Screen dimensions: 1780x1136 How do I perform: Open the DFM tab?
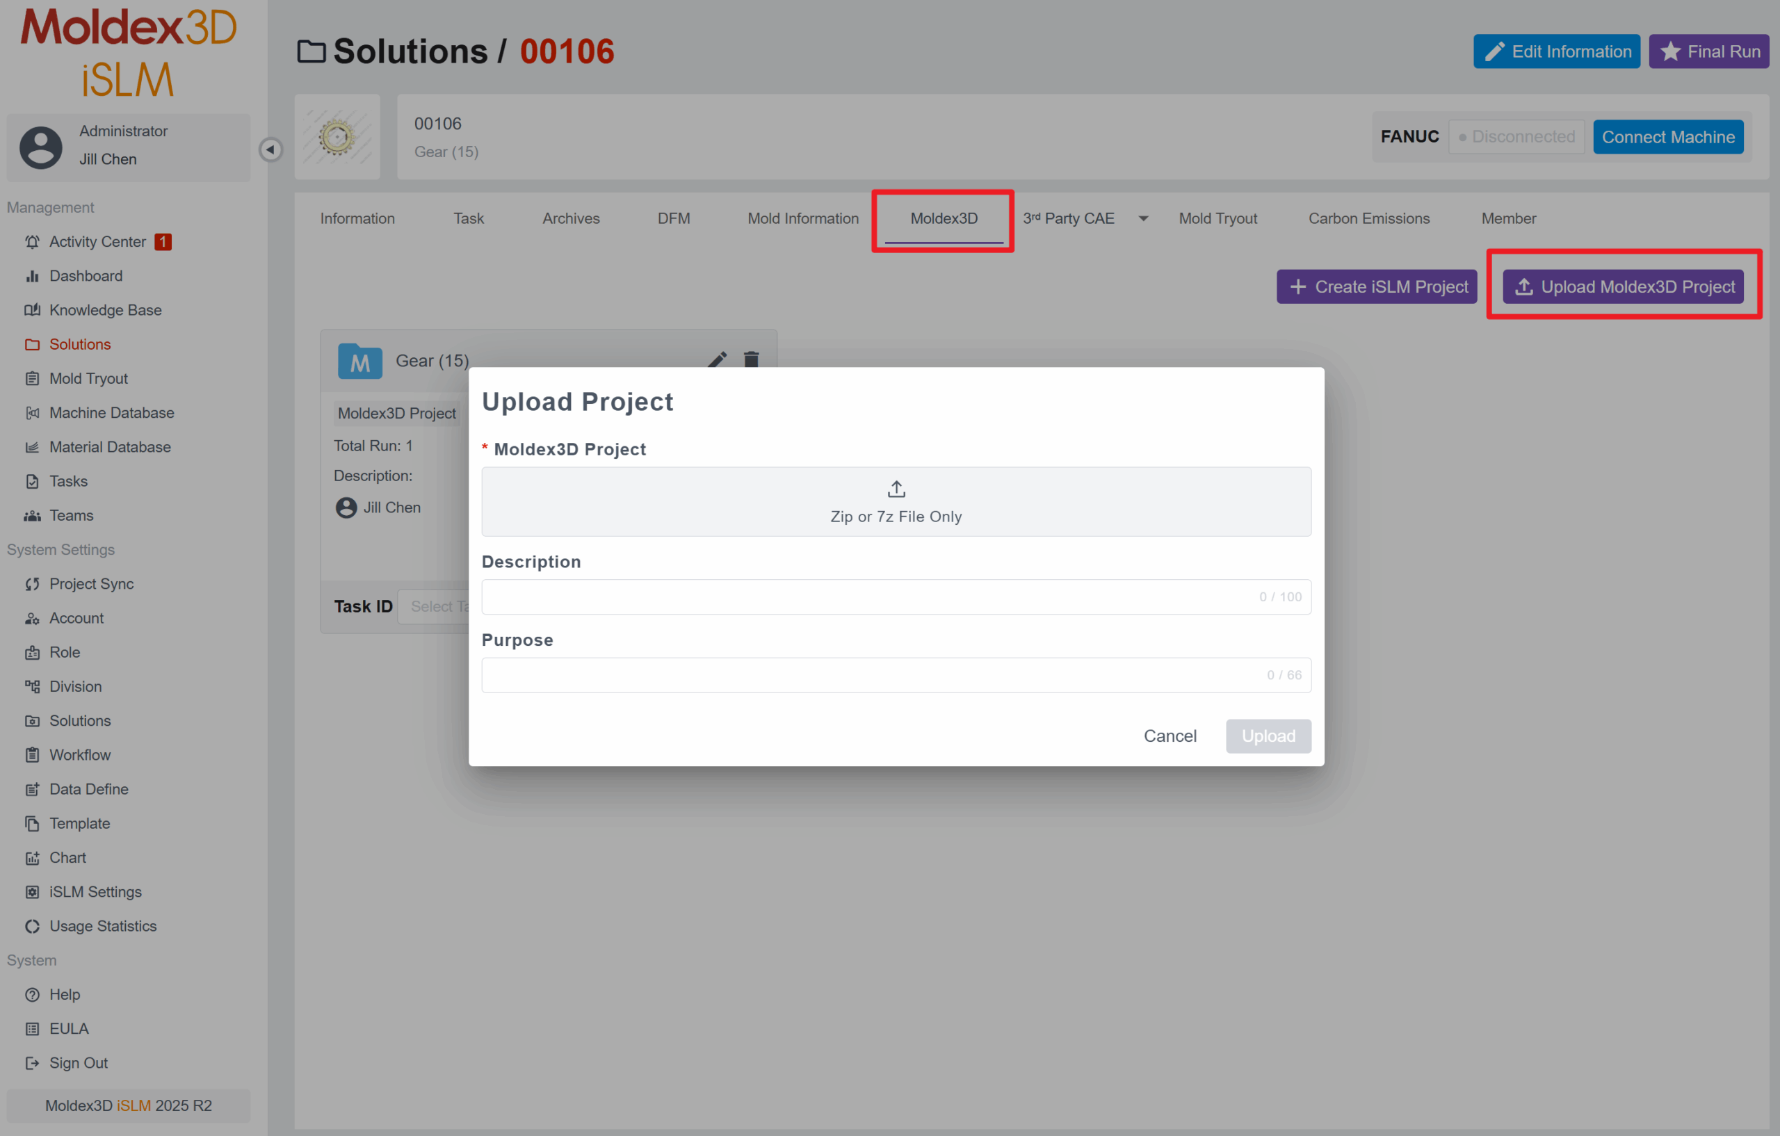pyautogui.click(x=674, y=219)
